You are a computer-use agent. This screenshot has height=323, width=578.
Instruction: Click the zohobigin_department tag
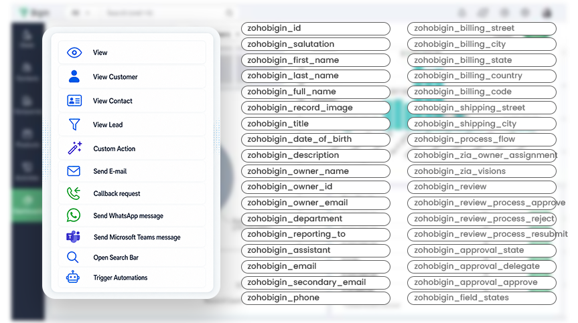tap(315, 219)
